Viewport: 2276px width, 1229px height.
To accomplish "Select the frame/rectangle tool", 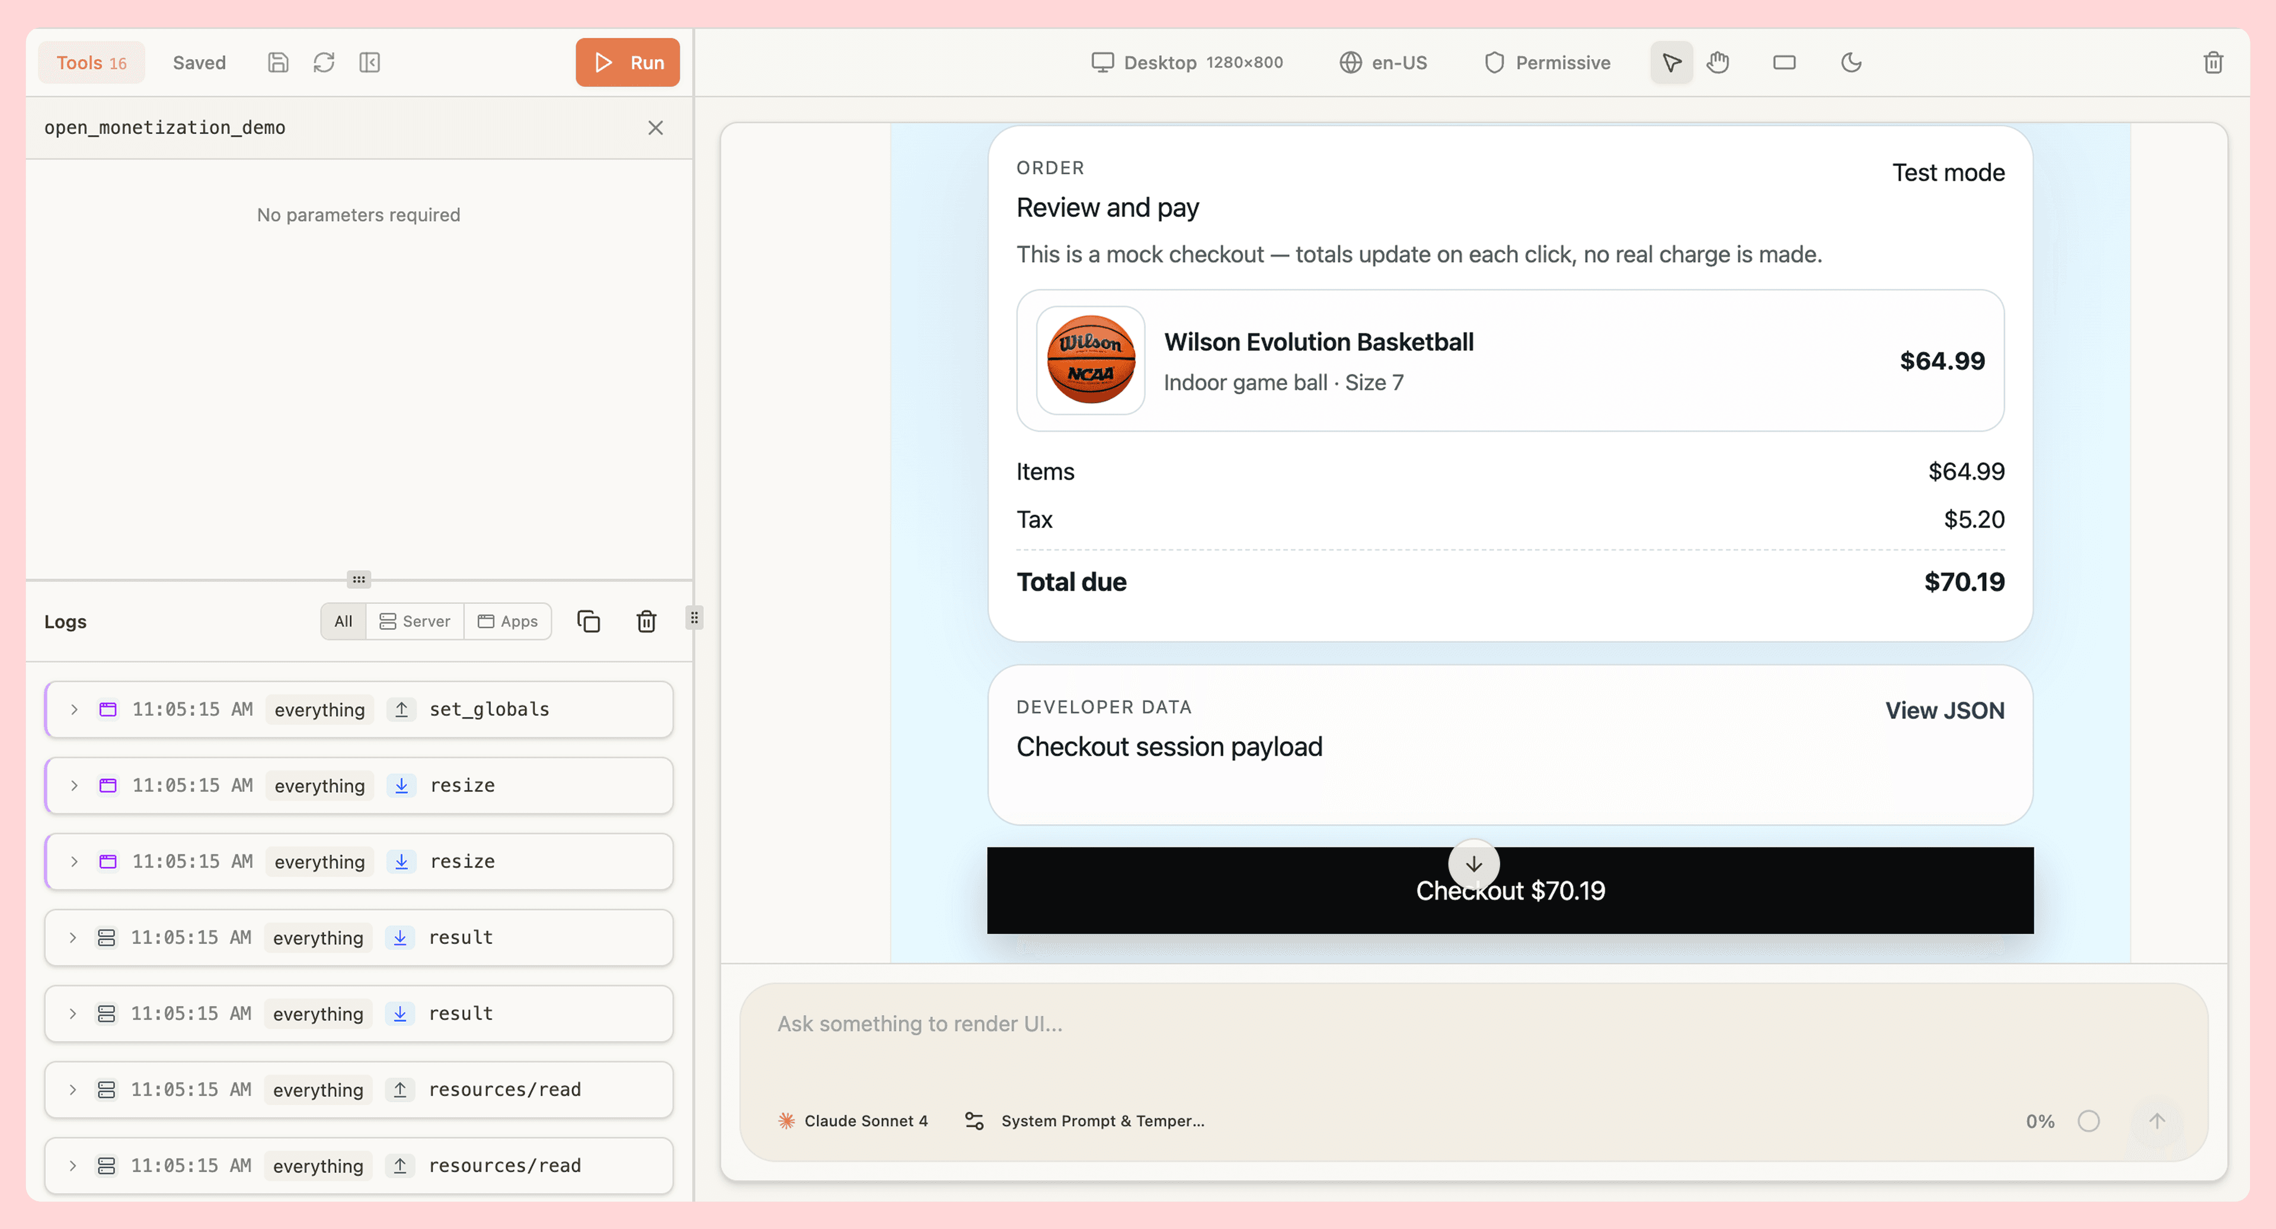I will (1785, 62).
